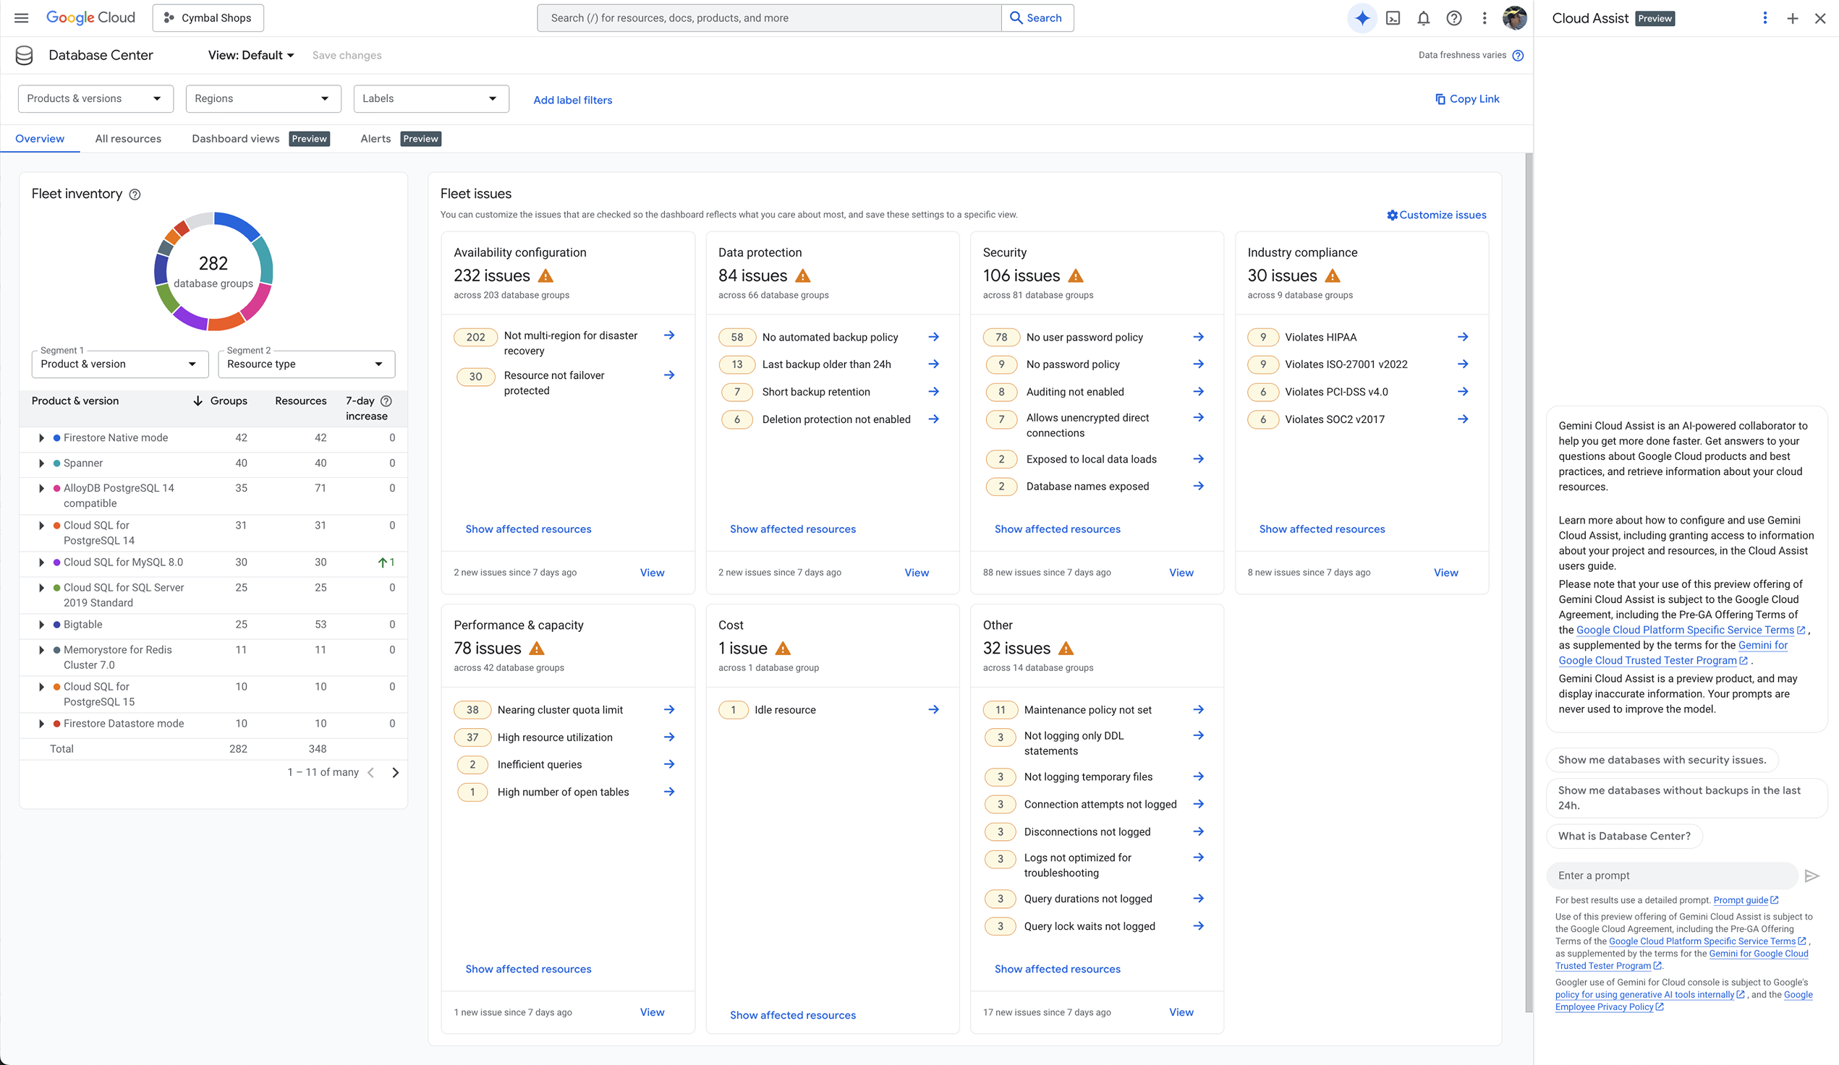The image size is (1839, 1065).
Task: Switch to the All resources tab
Action: pyautogui.click(x=128, y=139)
